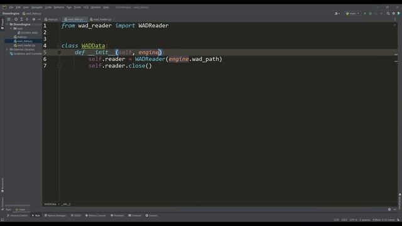Screen dimensions: 402x226
Task: Open the Navigate menu
Action: (37, 8)
